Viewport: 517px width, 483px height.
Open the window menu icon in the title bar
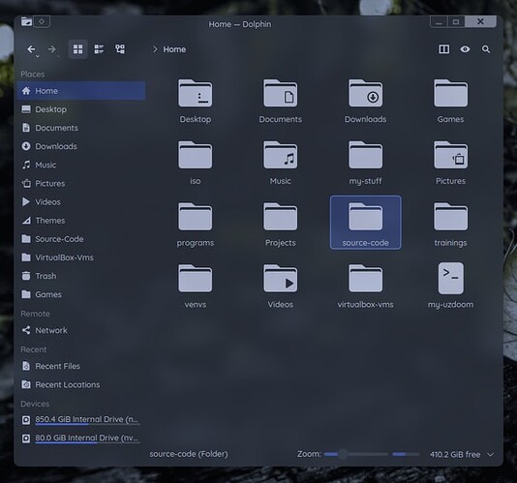tap(26, 21)
